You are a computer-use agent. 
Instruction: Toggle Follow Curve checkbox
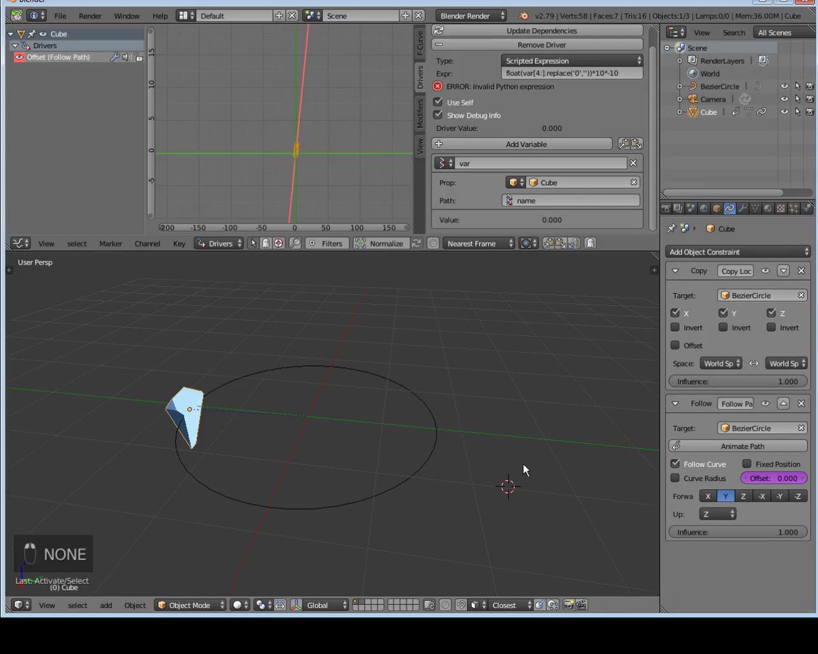675,463
